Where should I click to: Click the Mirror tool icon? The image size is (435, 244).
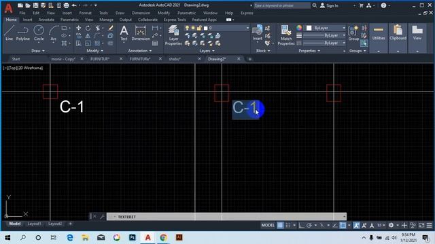88,36
